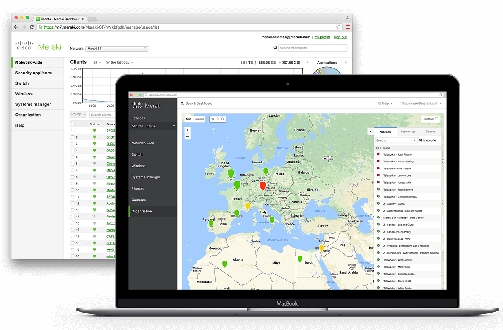Sort networks by Name column header

tap(387, 148)
